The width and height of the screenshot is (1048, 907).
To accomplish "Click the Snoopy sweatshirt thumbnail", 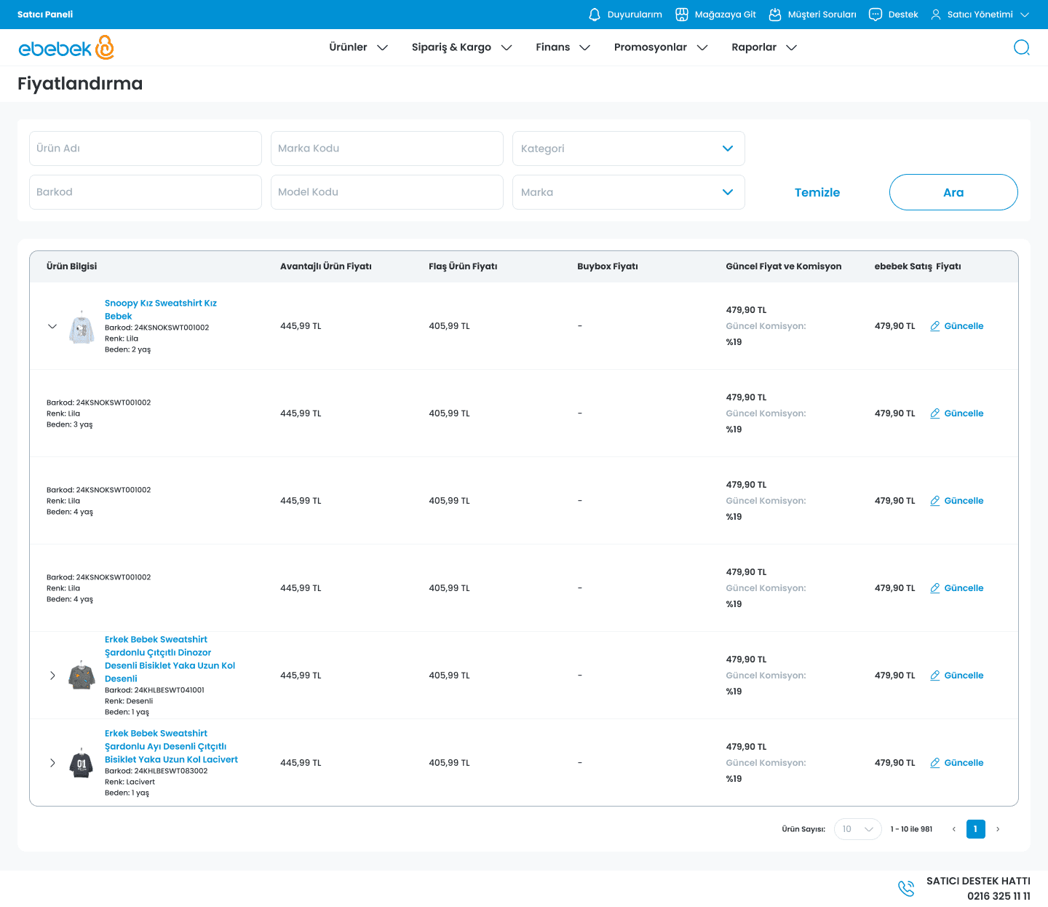I will tap(82, 326).
